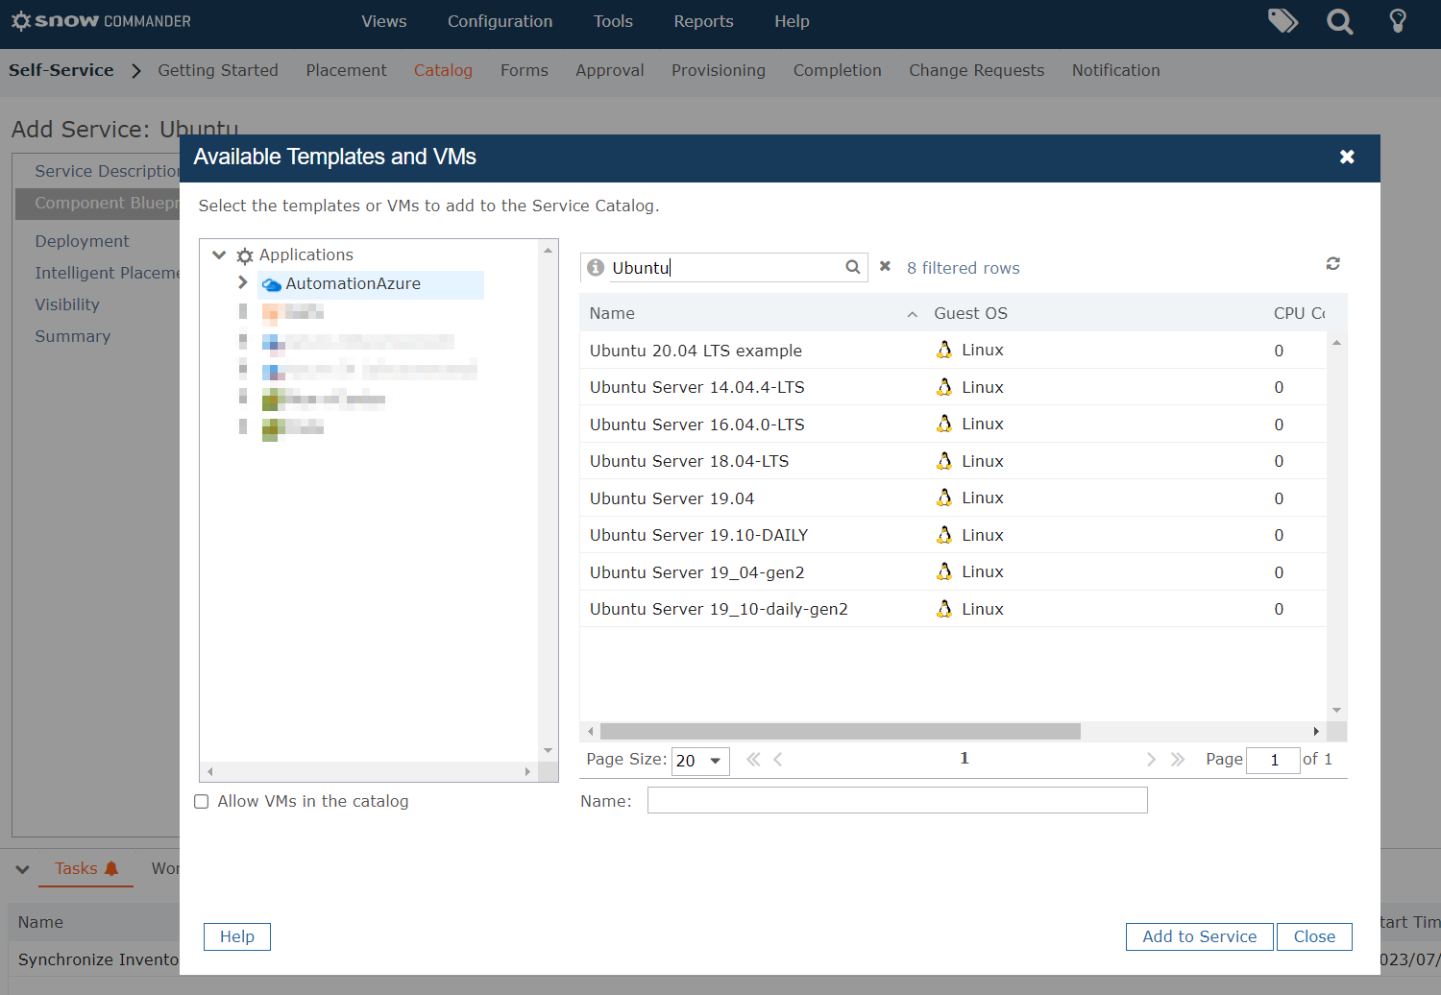Click the Applications gear icon
This screenshot has height=995, width=1441.
245,255
